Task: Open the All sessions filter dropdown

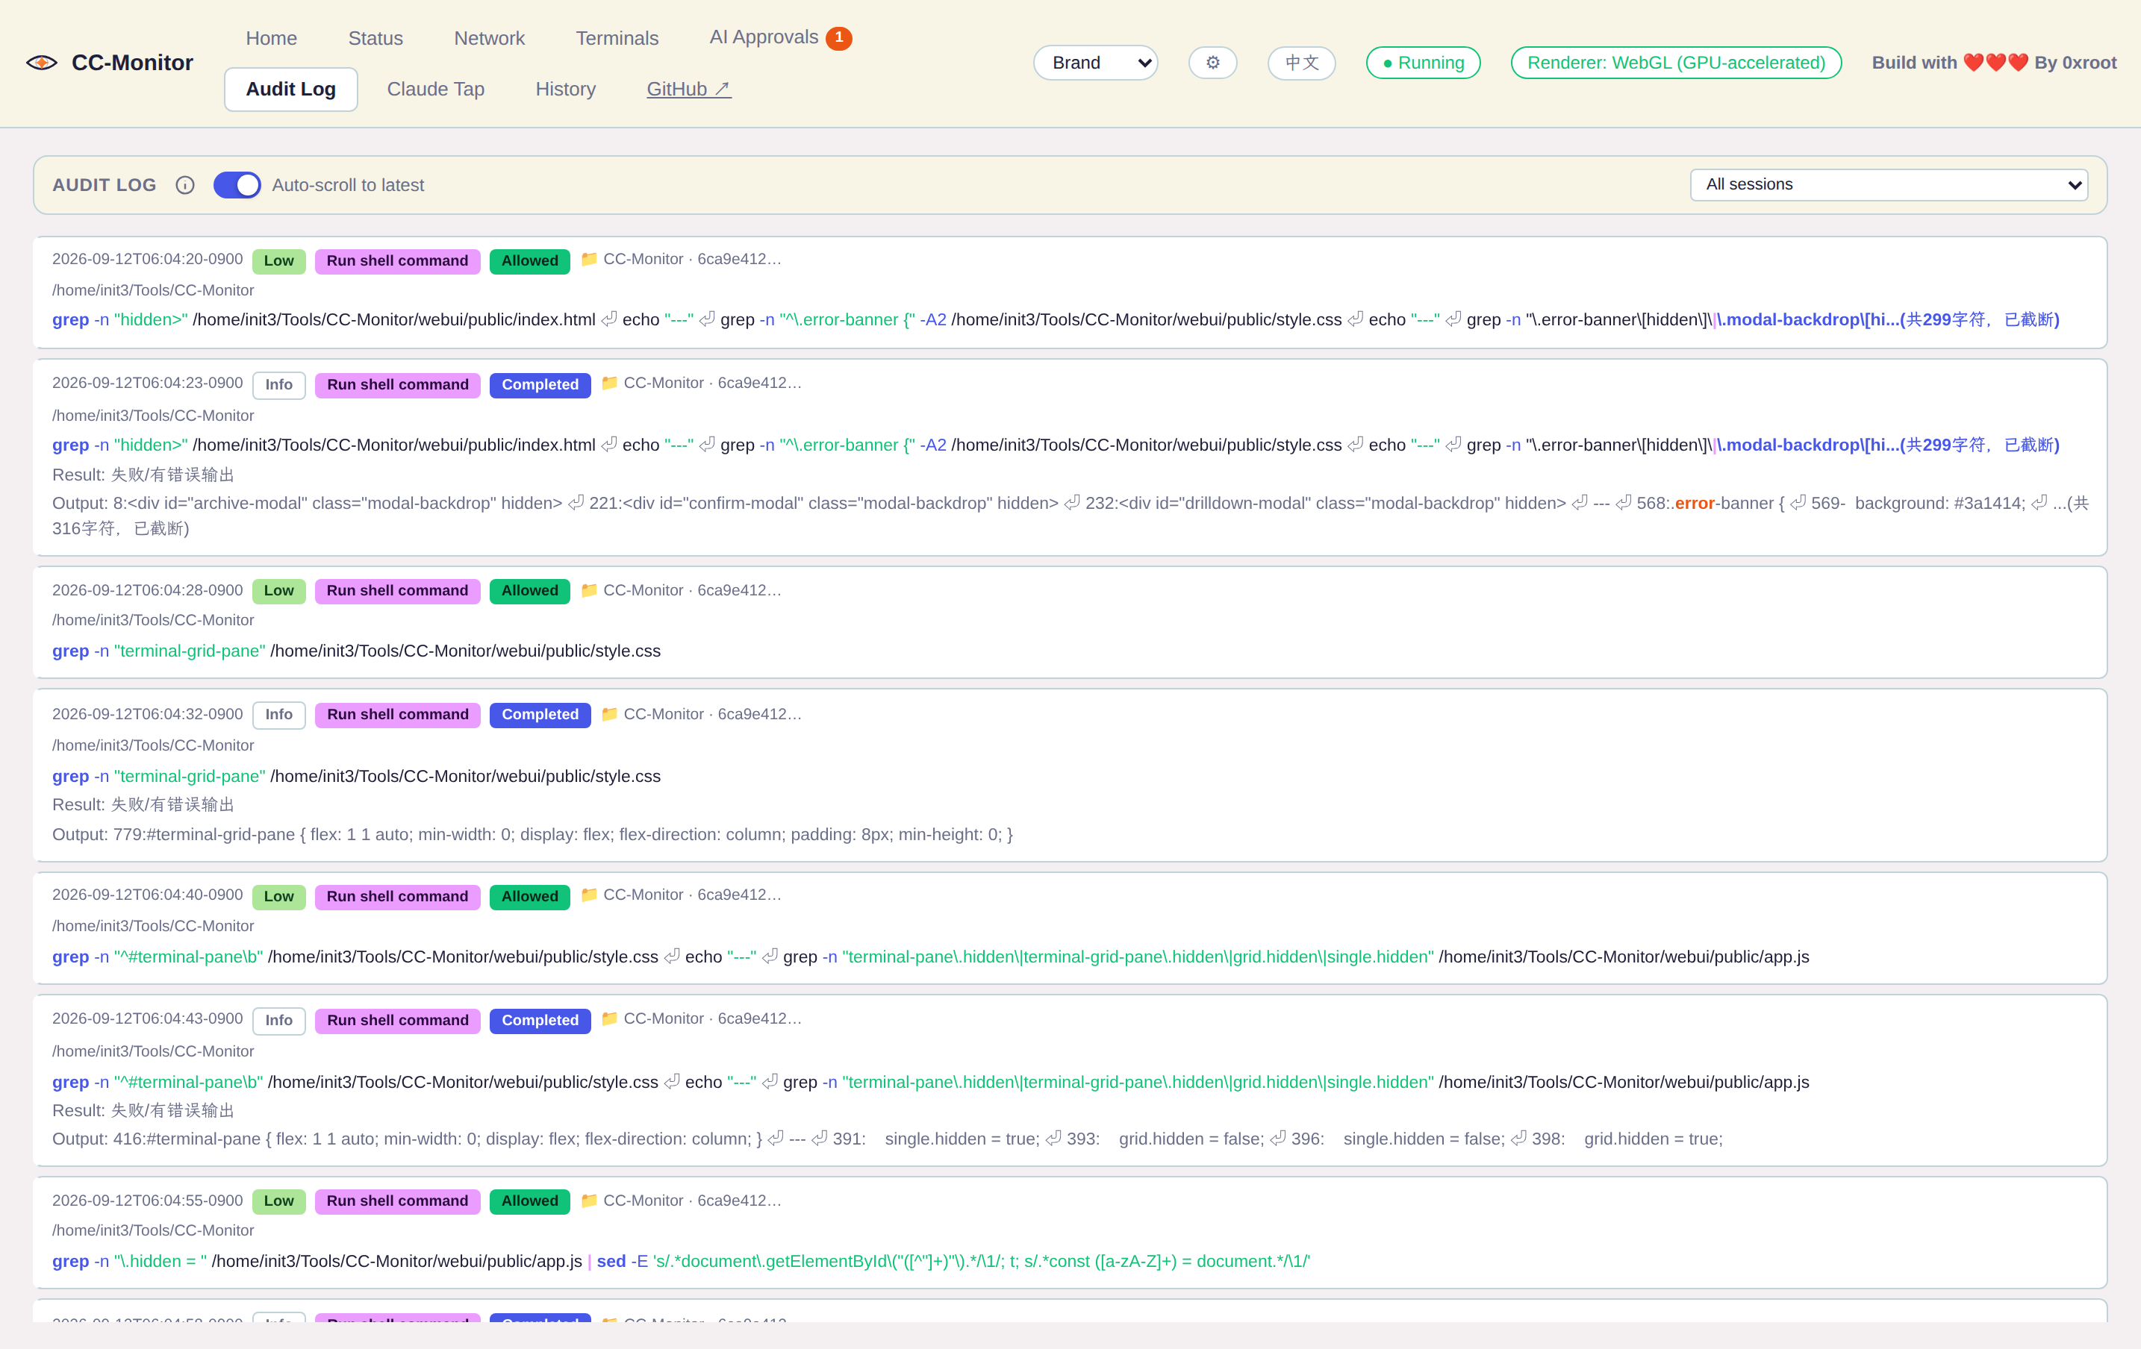Action: point(1889,184)
